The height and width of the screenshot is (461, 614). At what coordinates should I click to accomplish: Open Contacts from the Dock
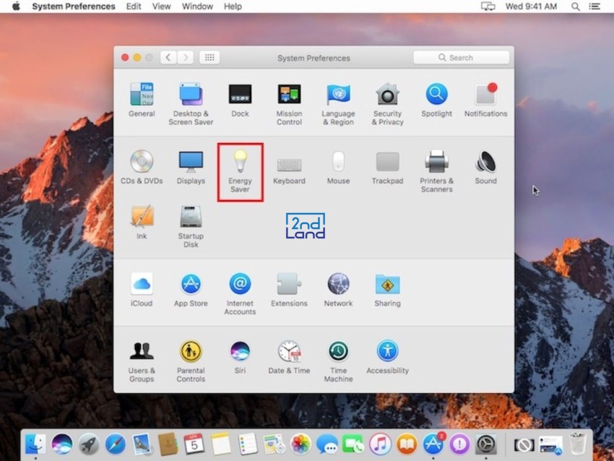click(168, 444)
